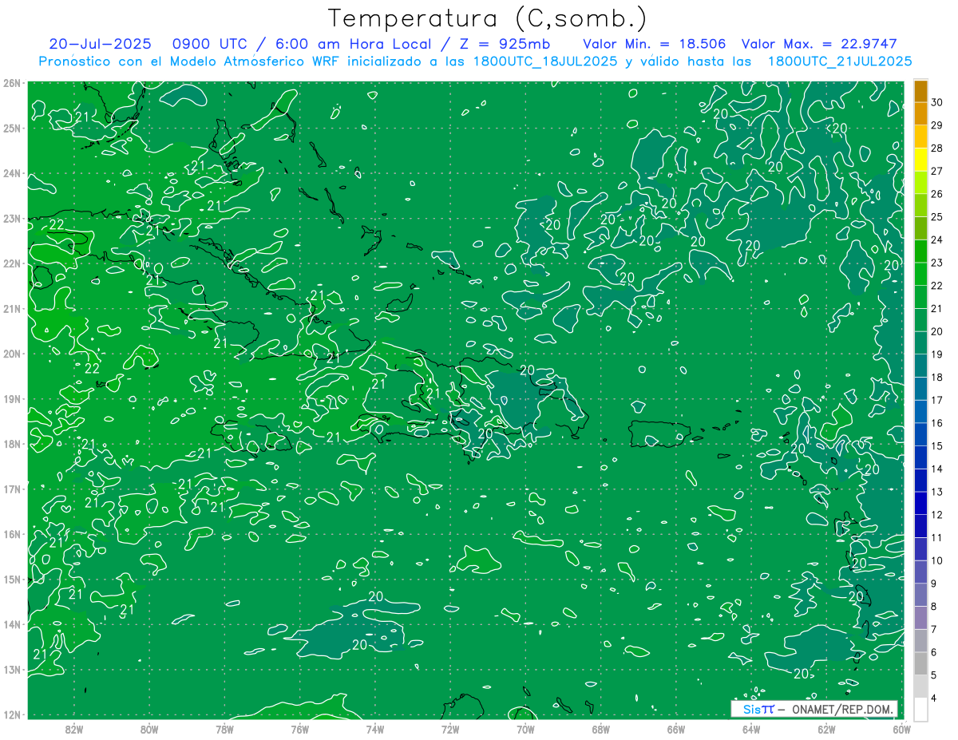Click the 70W longitude label

click(525, 729)
